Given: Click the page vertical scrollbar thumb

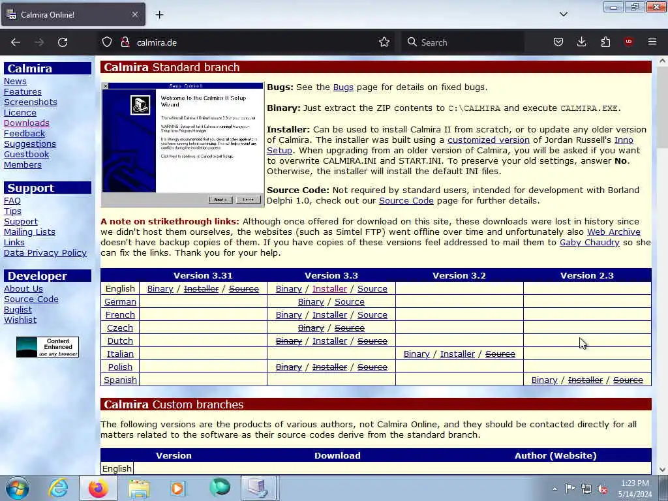Looking at the screenshot, I should [662, 109].
